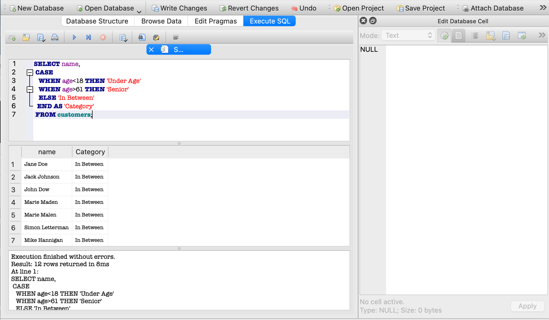Open a new SQL editor tab
The image size is (549, 320).
tap(12, 37)
